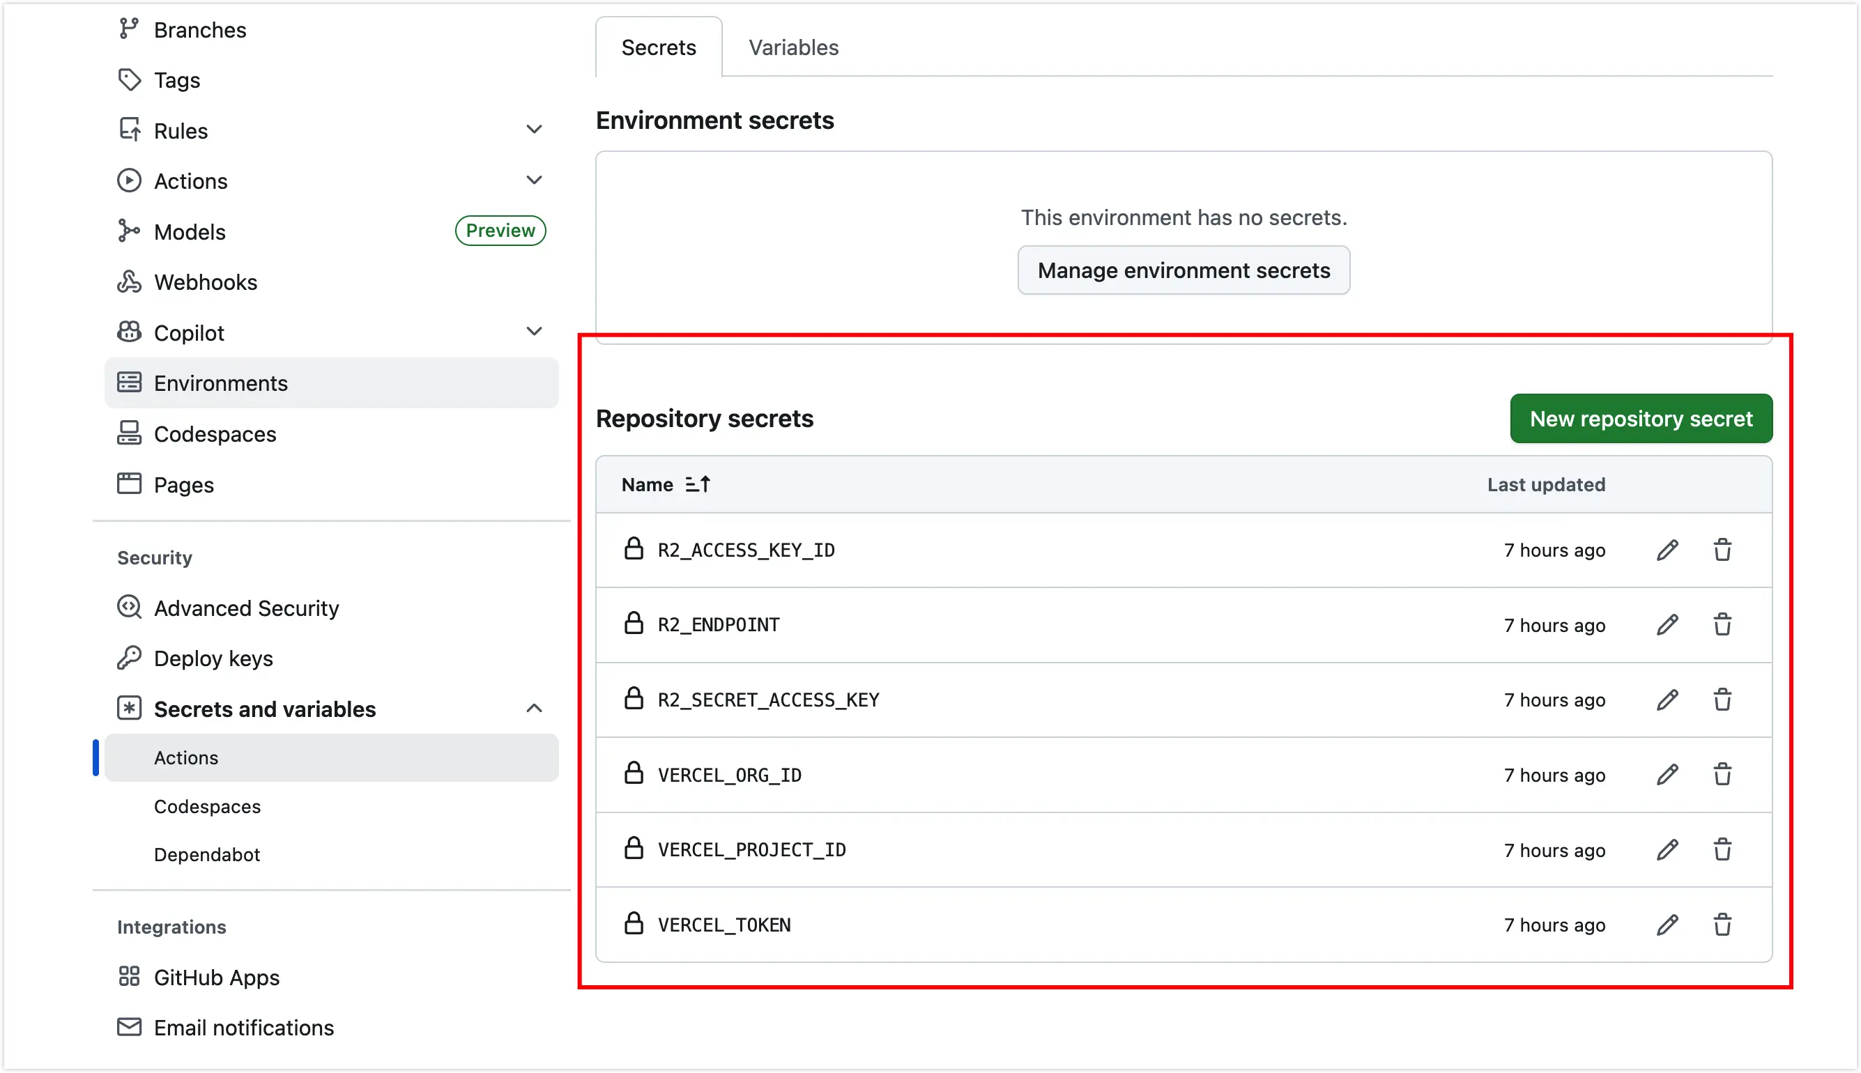Screen dimensions: 1861x1073
Task: Go to Codespaces under Secrets and variables
Action: point(207,806)
